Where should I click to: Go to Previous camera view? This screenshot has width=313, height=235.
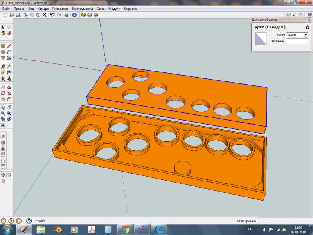(3, 119)
